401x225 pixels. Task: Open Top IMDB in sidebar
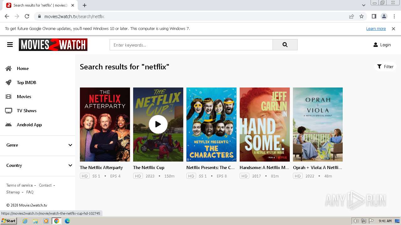[x=27, y=82]
